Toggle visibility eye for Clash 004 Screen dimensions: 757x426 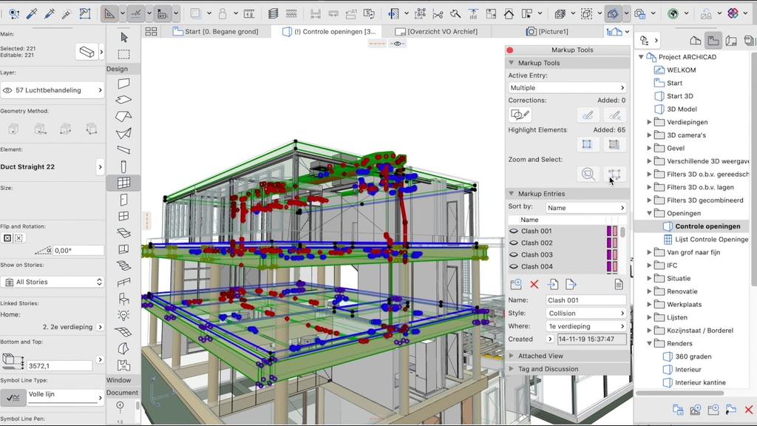[514, 266]
